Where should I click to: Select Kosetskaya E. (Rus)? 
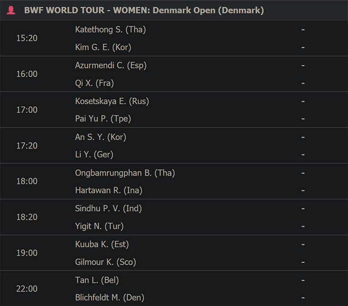pos(112,101)
